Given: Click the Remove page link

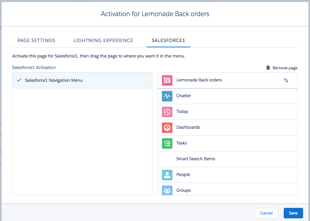Looking at the screenshot, I should [x=285, y=68].
